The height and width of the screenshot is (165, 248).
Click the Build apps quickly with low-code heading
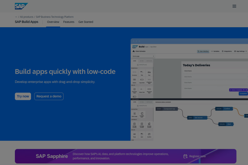coord(65,72)
